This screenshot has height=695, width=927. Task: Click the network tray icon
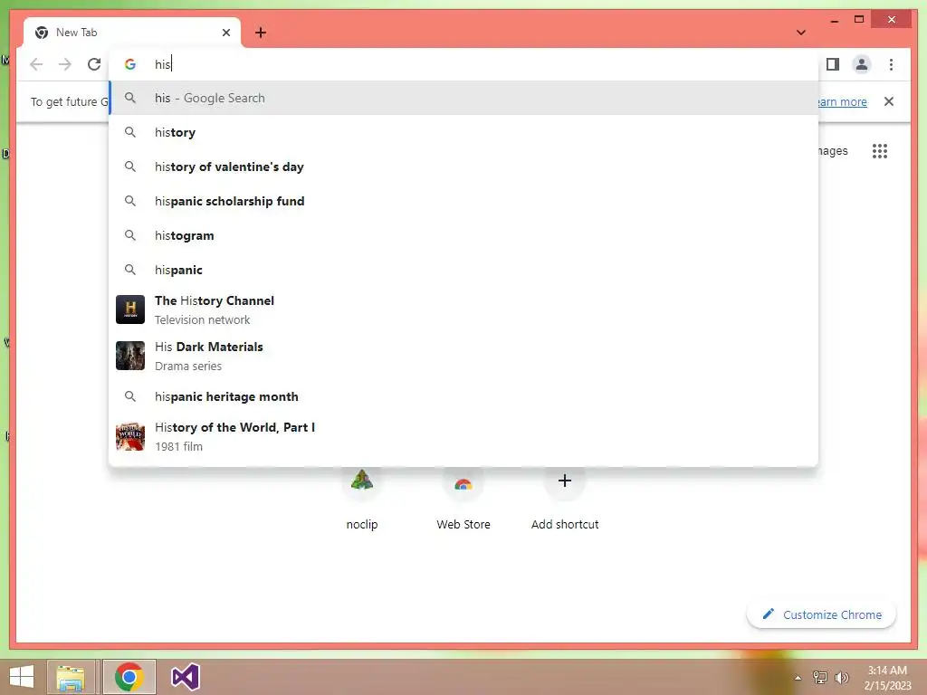(x=820, y=677)
